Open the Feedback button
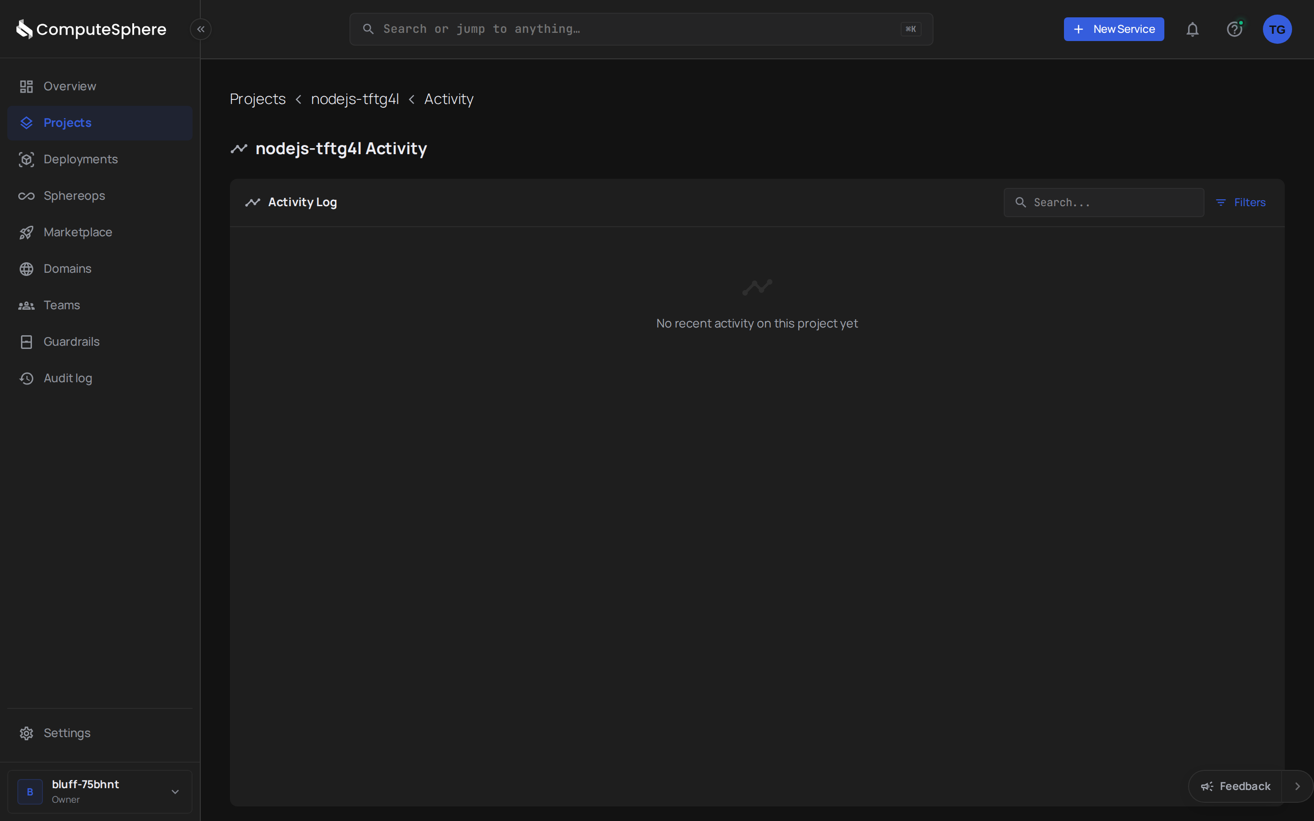 [x=1235, y=786]
